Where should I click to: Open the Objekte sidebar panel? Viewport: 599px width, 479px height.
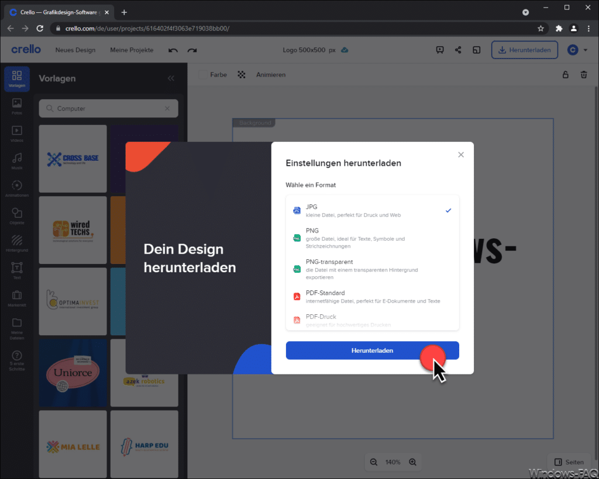tap(17, 216)
